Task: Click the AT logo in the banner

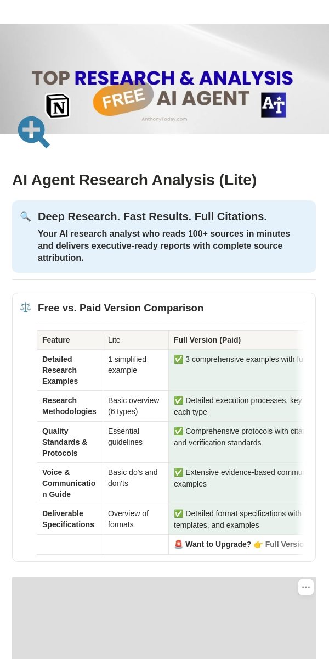Action: (x=273, y=104)
